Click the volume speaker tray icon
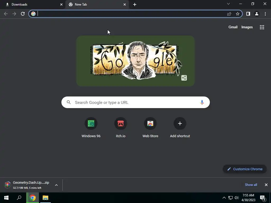This screenshot has width=271, height=203. (237, 198)
